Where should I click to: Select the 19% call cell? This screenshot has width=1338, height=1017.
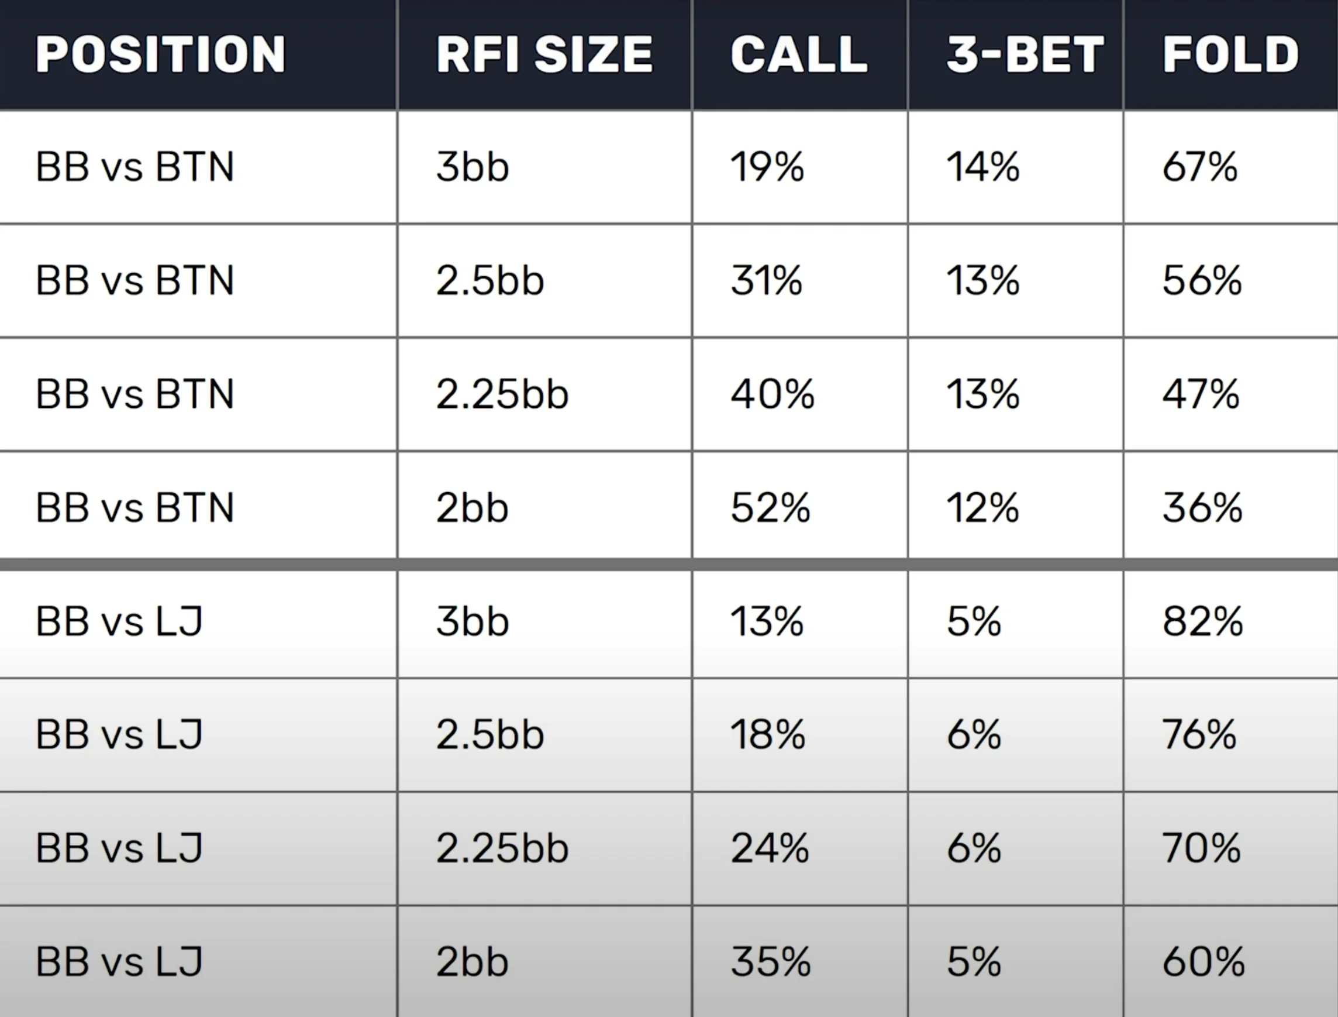coord(768,167)
